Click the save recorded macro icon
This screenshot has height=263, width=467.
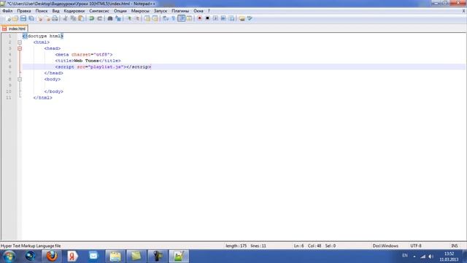click(231, 18)
